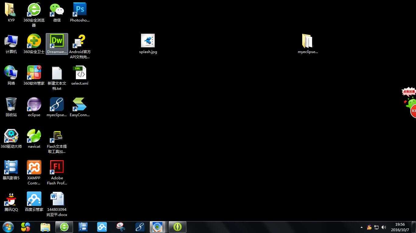The image size is (416, 233).
Task: Open MyEclipse from the taskbar
Action: tap(139, 227)
